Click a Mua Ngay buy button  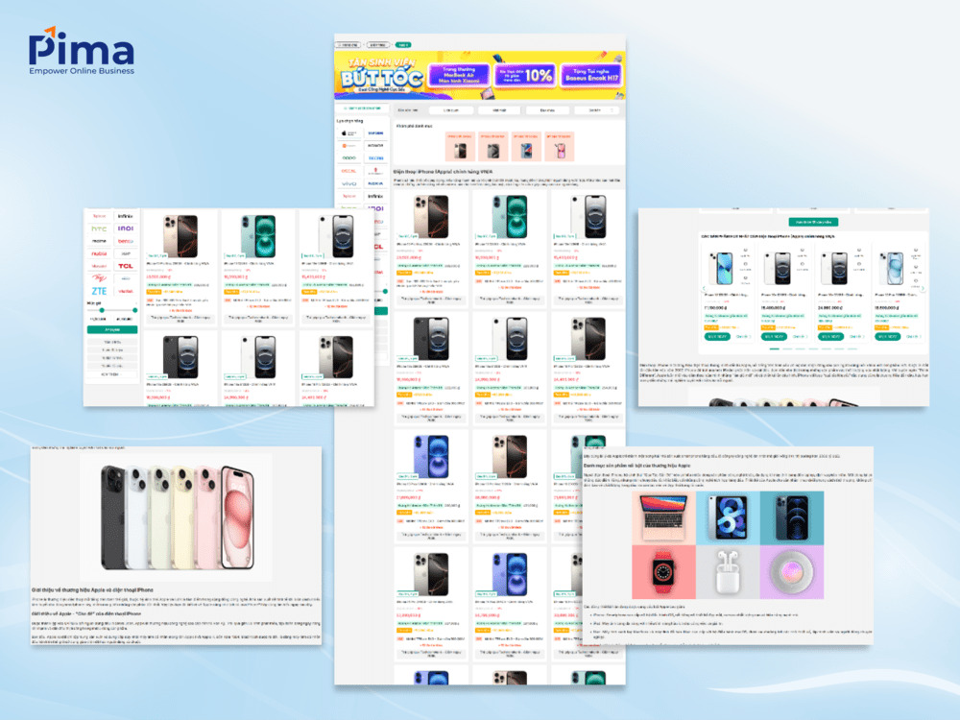(x=717, y=336)
